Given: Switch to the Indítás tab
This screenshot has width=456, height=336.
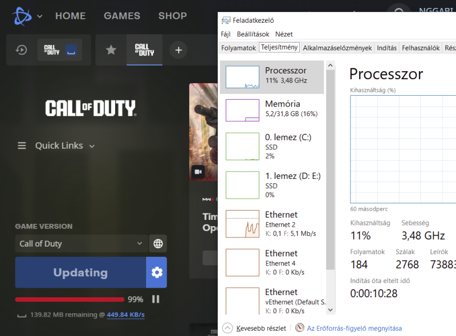Looking at the screenshot, I should (x=386, y=48).
